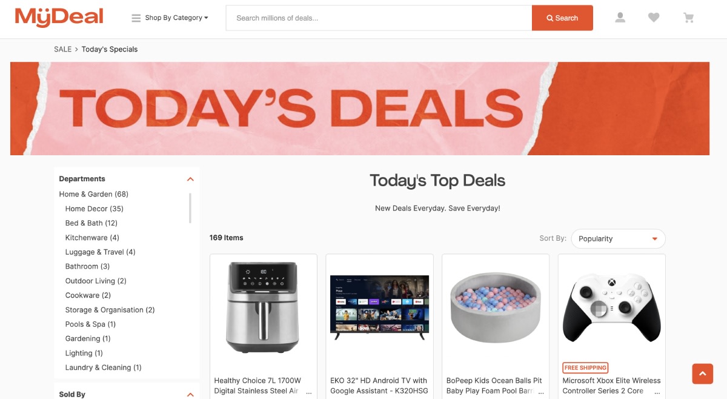This screenshot has width=727, height=399.
Task: Open the user account icon
Action: [x=620, y=18]
